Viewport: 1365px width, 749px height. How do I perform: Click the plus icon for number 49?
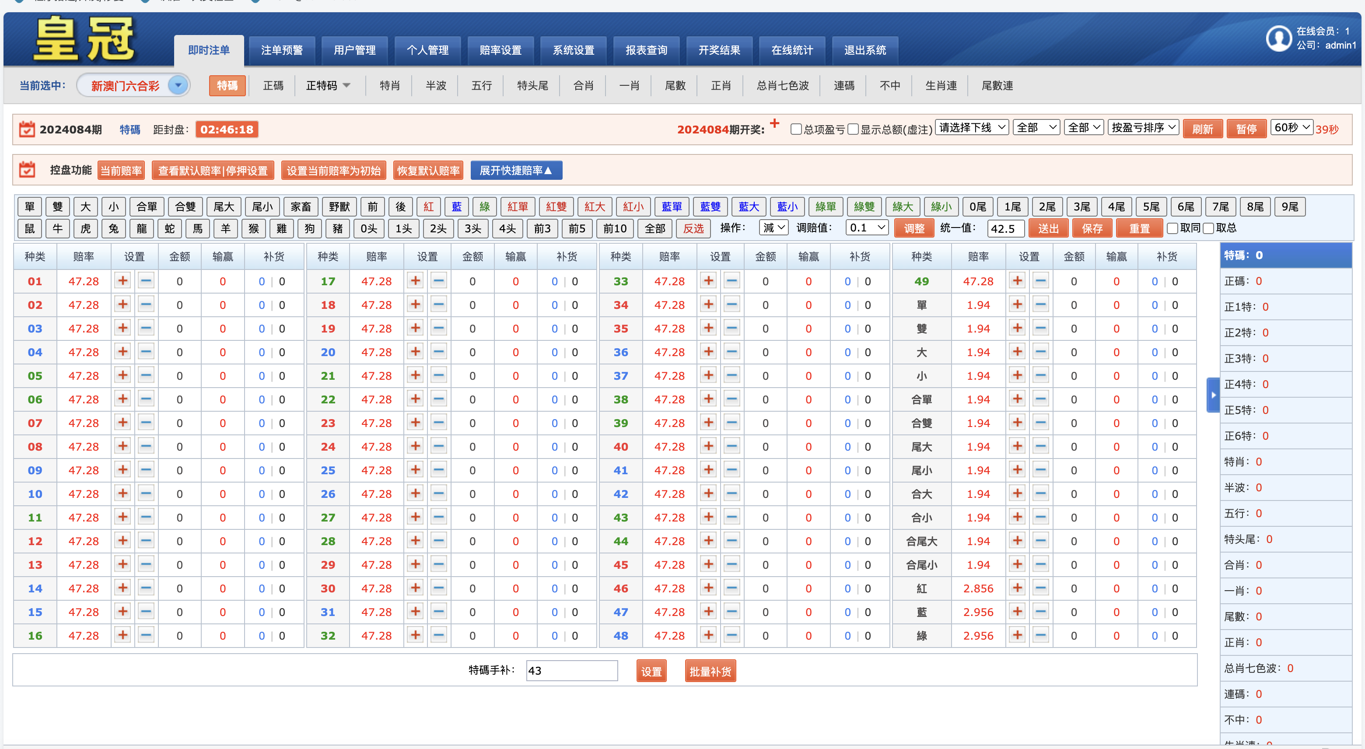point(1017,280)
